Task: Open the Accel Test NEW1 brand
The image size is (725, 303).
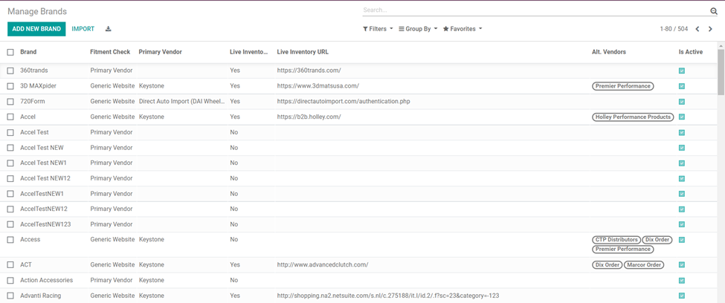Action: (x=43, y=163)
